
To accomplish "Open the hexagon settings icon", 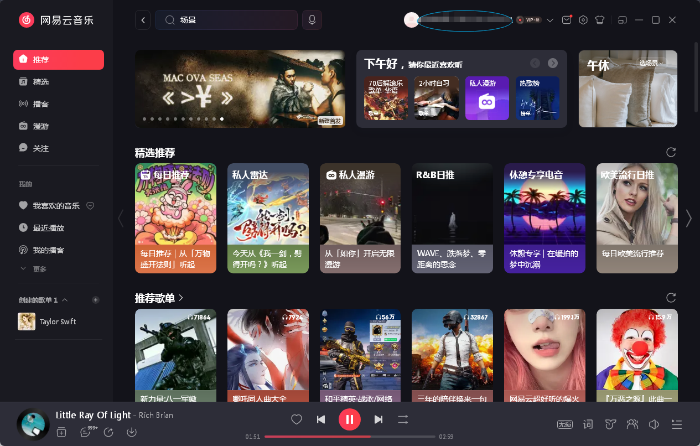I will (583, 20).
